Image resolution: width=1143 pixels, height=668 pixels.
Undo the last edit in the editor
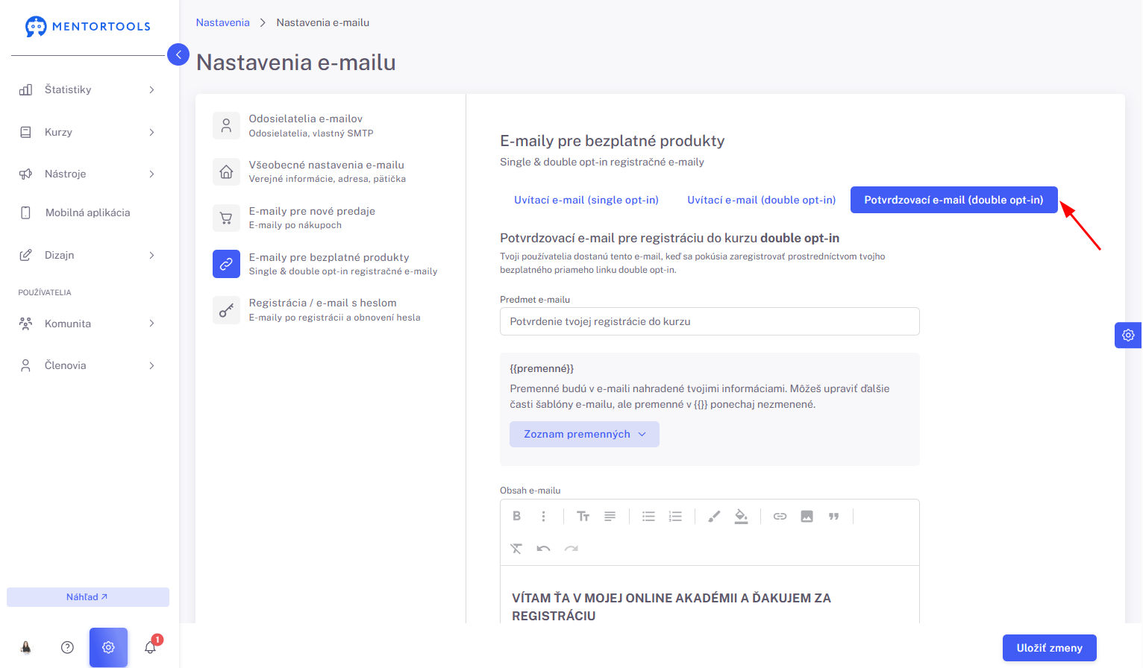[543, 549]
